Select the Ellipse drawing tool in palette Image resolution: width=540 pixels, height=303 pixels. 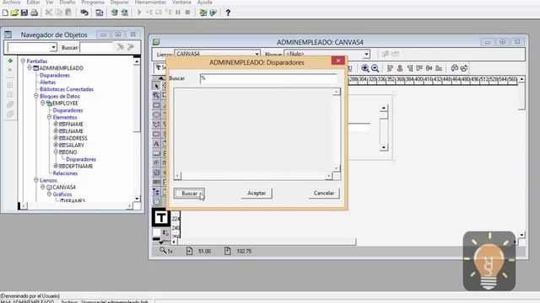[156, 114]
